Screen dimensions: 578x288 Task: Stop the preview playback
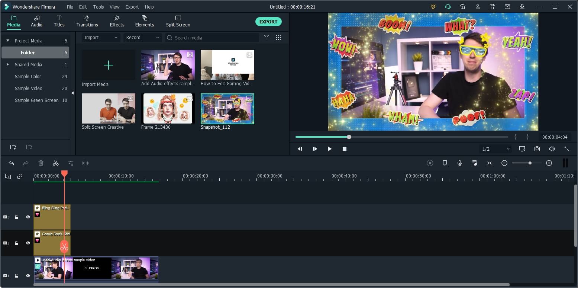click(345, 149)
